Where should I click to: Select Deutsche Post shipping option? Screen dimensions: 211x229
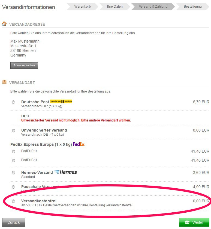coord(13,102)
